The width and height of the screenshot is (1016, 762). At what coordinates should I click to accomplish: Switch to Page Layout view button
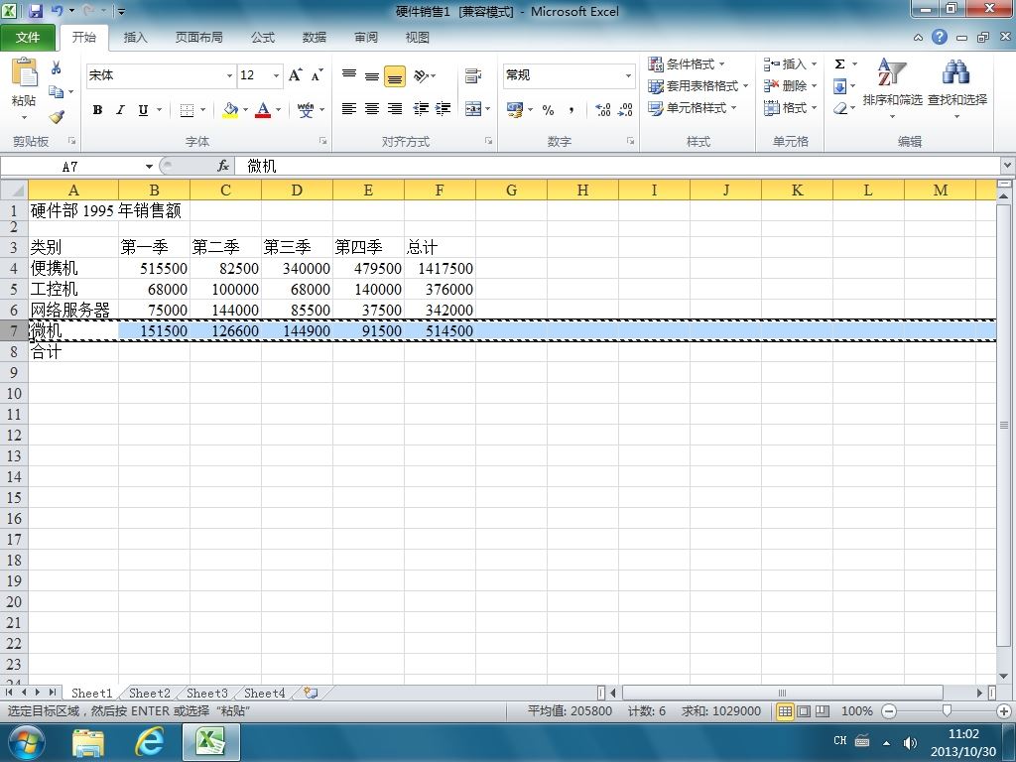(x=804, y=711)
